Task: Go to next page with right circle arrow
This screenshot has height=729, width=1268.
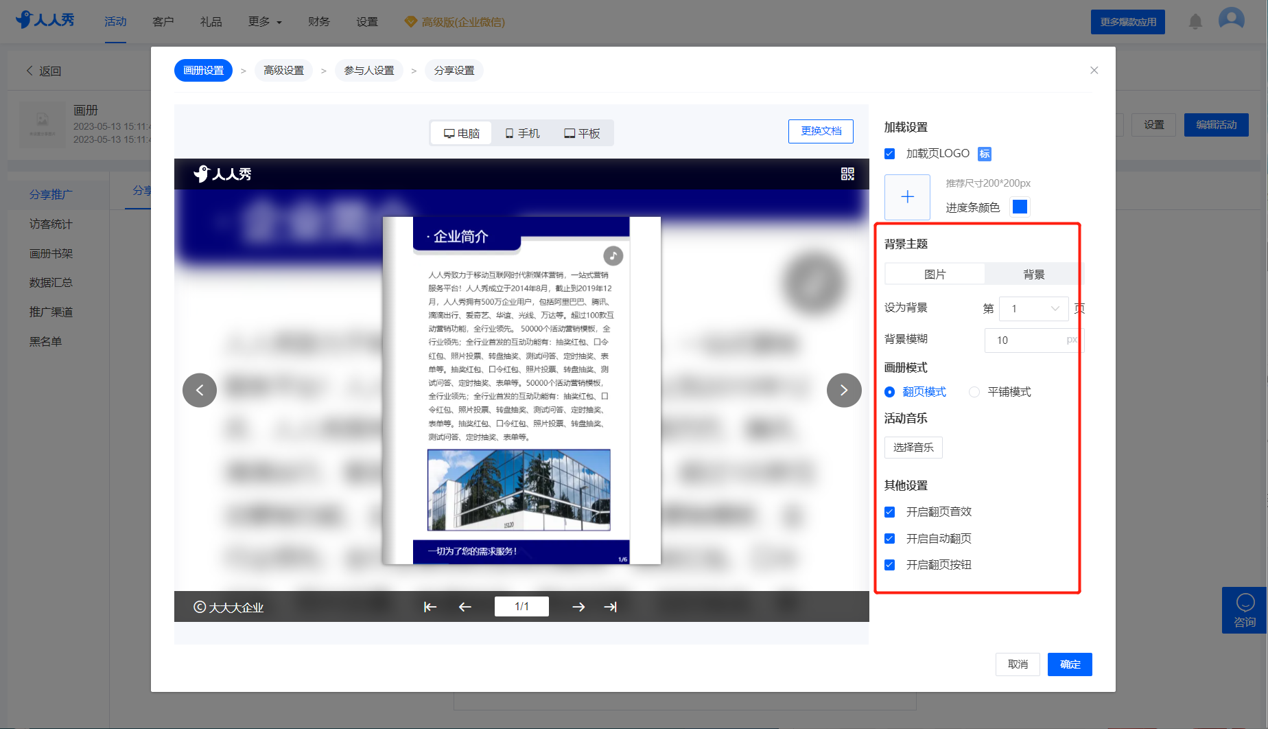Action: (844, 391)
